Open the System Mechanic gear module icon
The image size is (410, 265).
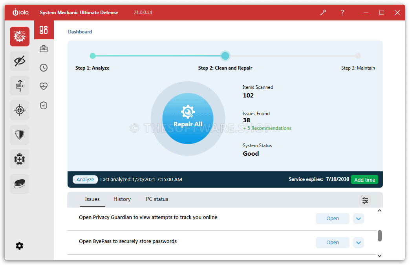point(20,37)
